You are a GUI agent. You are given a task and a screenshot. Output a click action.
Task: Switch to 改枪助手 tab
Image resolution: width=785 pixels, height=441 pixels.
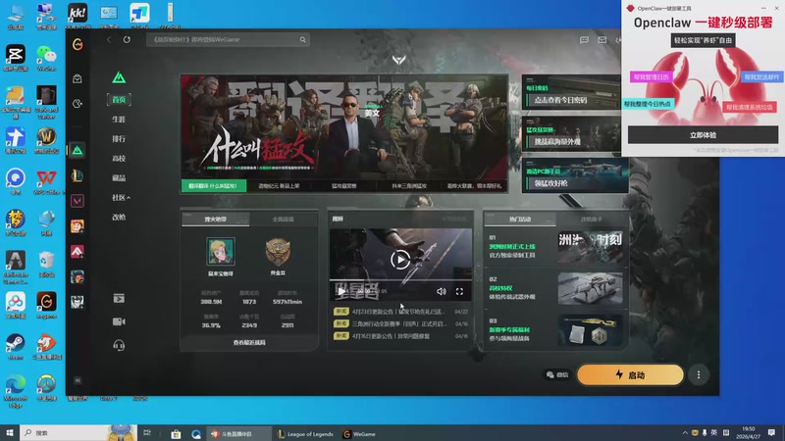[592, 219]
